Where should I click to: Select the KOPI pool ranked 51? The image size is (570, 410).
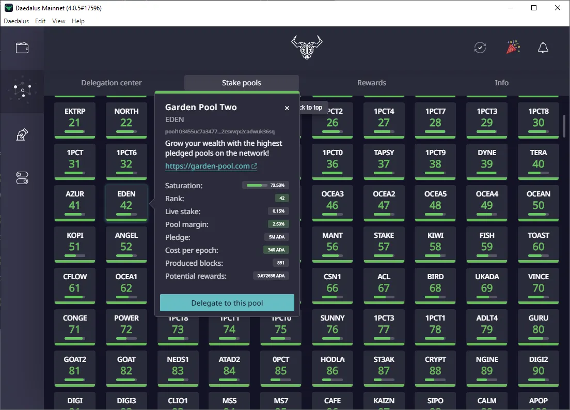click(x=75, y=245)
